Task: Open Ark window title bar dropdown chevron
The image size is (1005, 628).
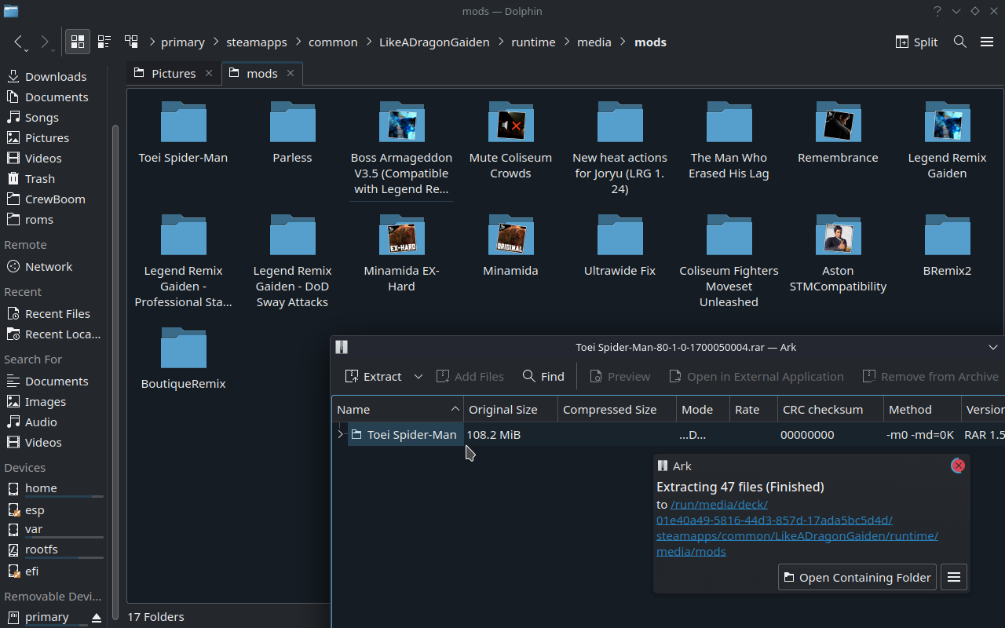Action: point(993,347)
